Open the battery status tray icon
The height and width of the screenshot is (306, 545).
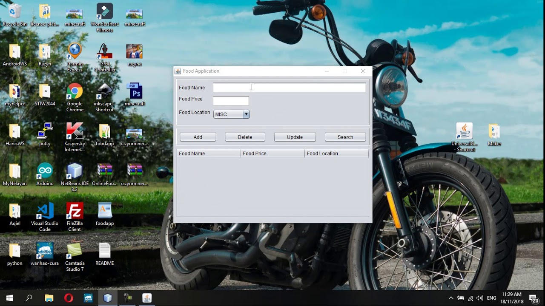click(461, 298)
